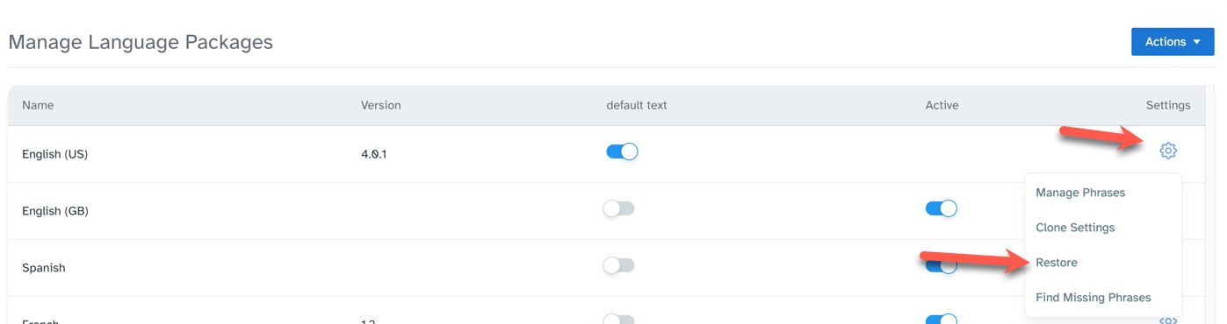Open the settings gear for English (US)
This screenshot has width=1227, height=324.
[x=1167, y=151]
